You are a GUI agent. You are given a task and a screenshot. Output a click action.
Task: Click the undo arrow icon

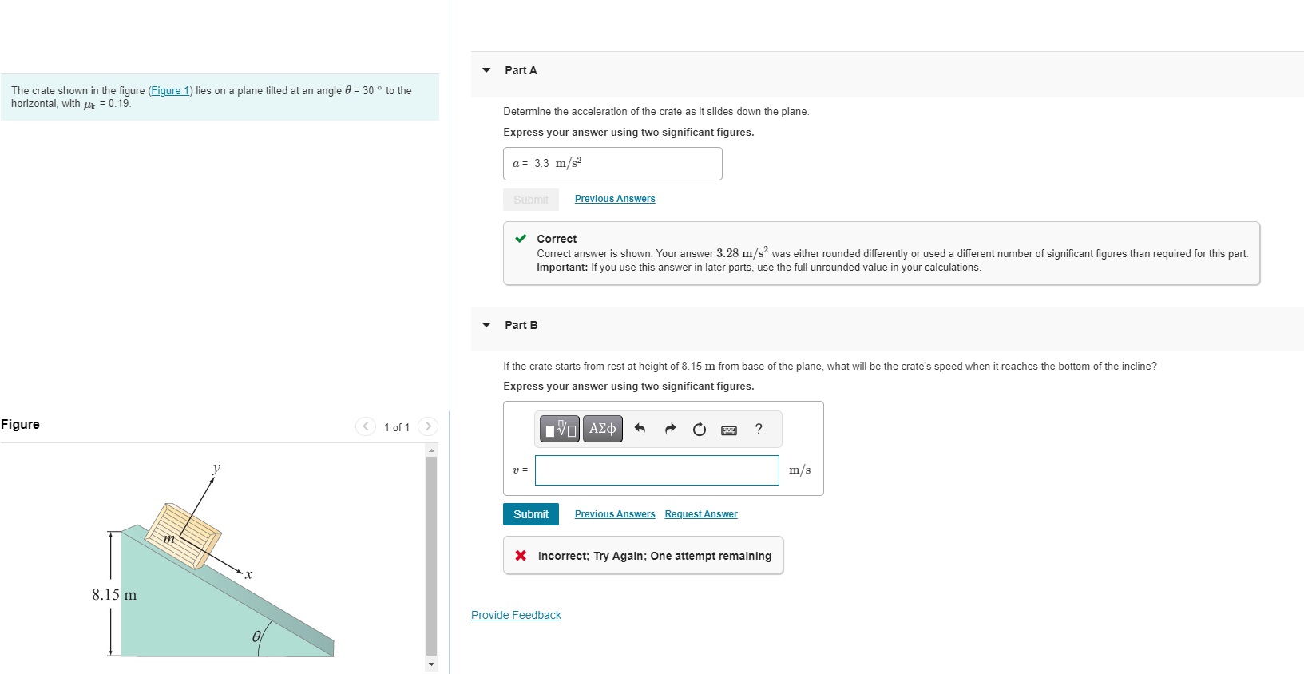point(640,430)
